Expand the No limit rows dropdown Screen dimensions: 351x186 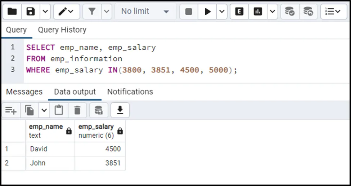click(145, 12)
